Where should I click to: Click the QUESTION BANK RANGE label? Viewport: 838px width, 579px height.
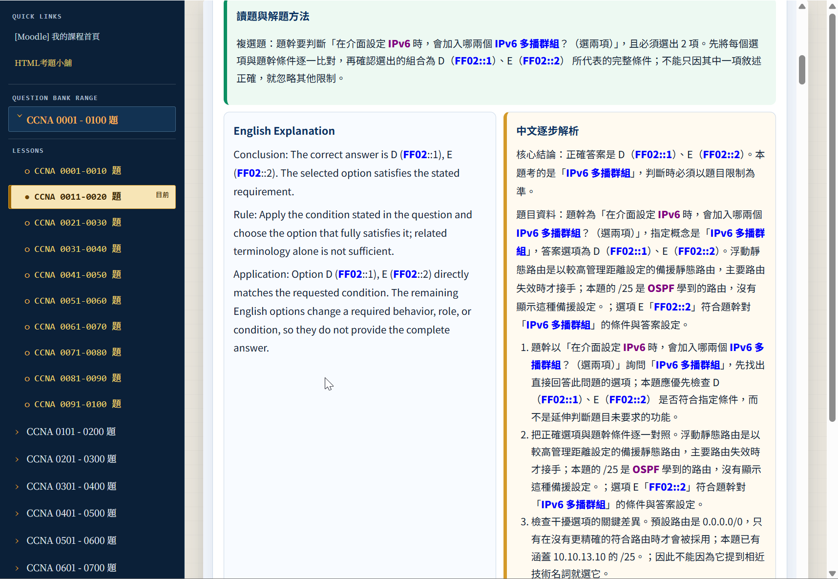click(x=55, y=98)
